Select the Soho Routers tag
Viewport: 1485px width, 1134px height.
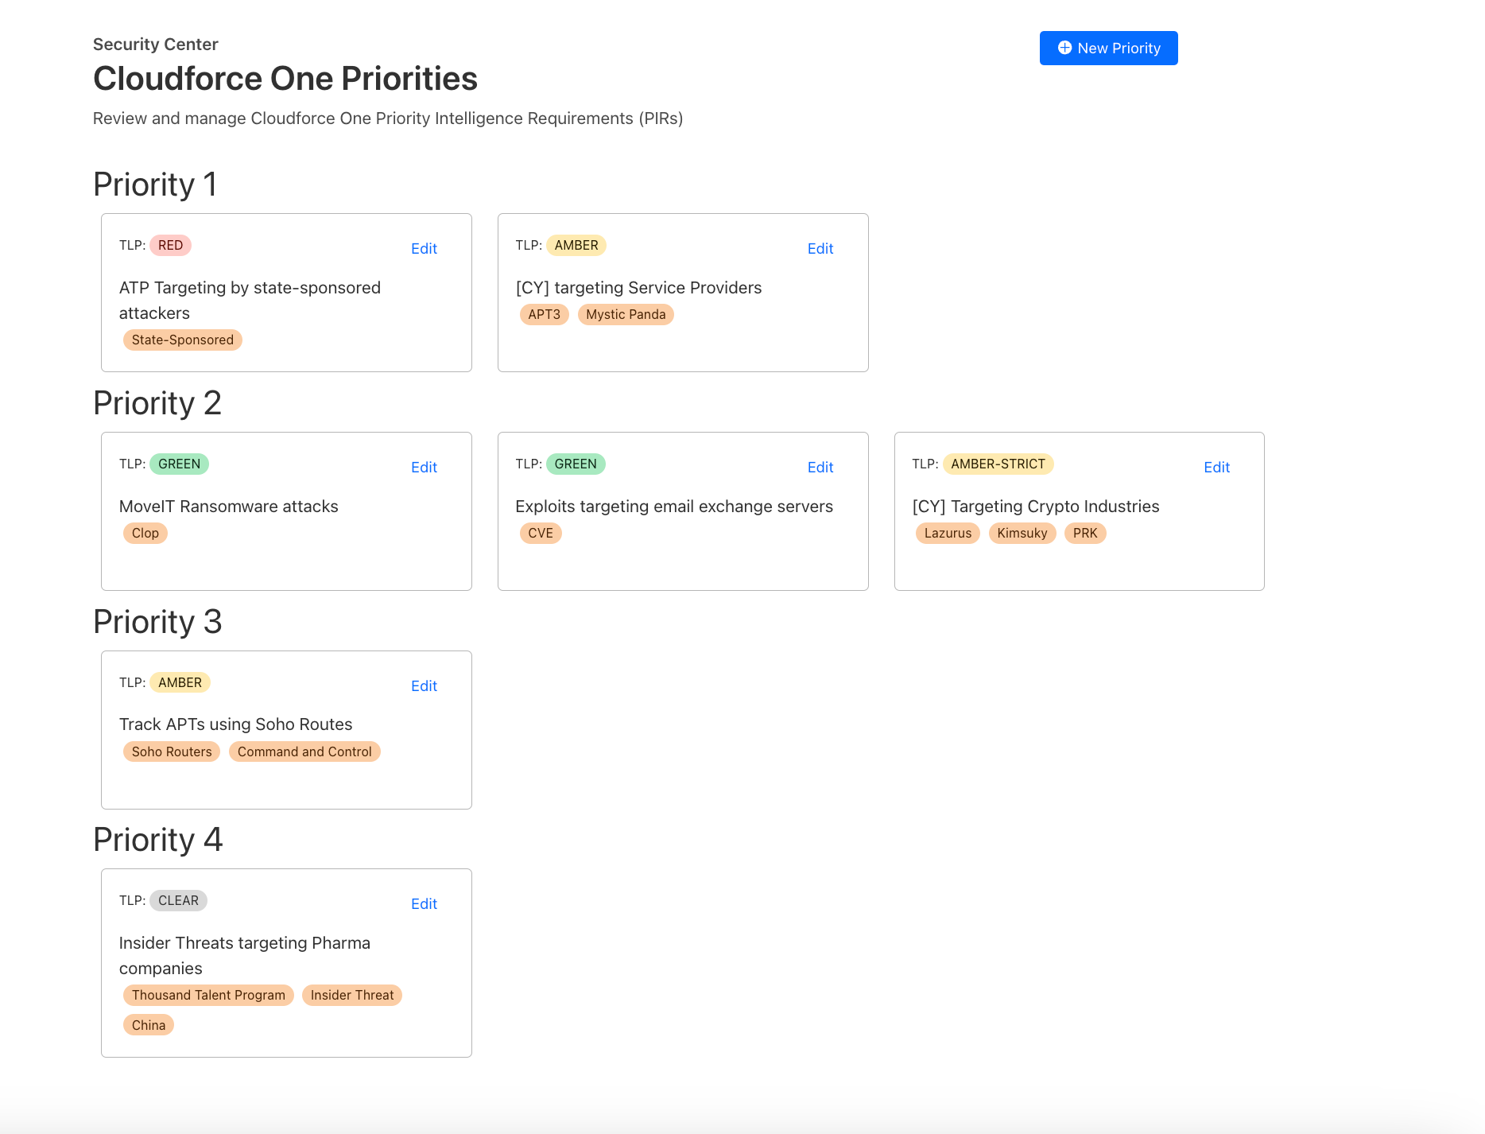(172, 751)
